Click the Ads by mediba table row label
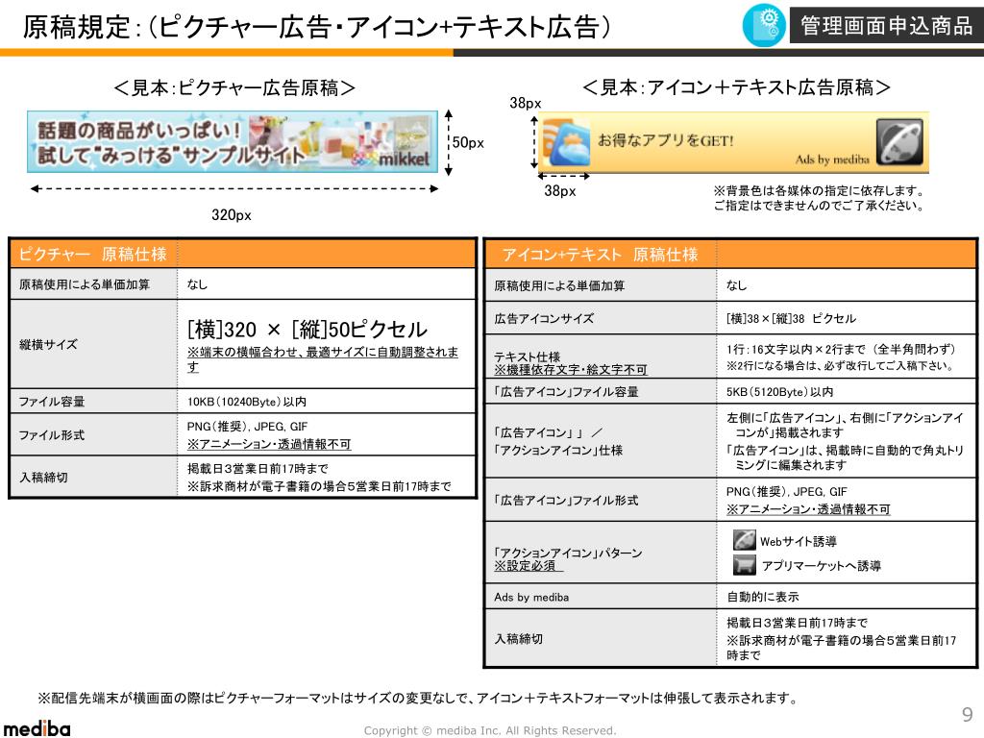Screen dimensions: 984x738 click(531, 598)
